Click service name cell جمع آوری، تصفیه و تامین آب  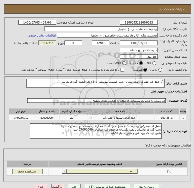[x=119, y=118]
